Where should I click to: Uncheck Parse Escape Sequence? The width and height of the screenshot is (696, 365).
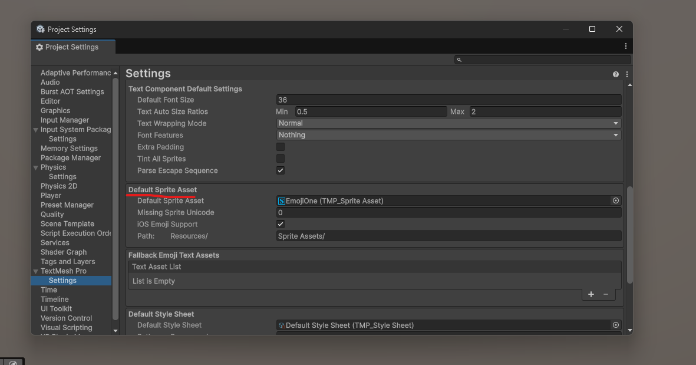281,170
